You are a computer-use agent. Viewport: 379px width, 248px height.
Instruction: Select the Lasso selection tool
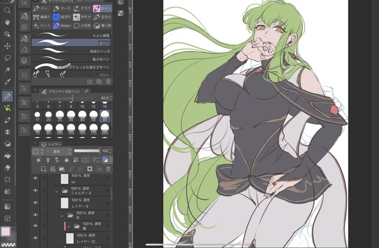pos(7,58)
